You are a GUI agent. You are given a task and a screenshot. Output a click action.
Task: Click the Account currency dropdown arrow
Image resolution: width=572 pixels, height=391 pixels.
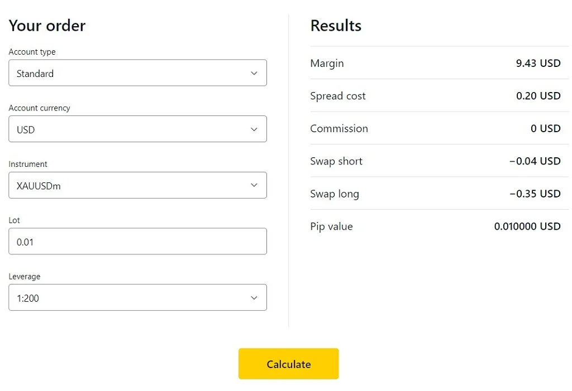(x=254, y=129)
